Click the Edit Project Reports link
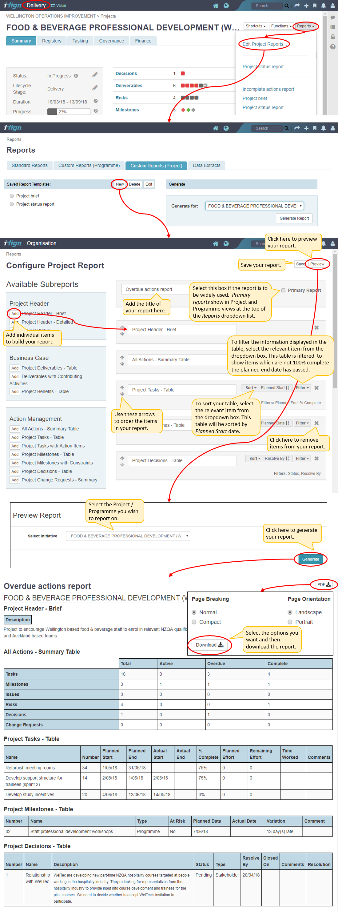Image resolution: width=338 pixels, height=911 pixels. click(x=264, y=44)
